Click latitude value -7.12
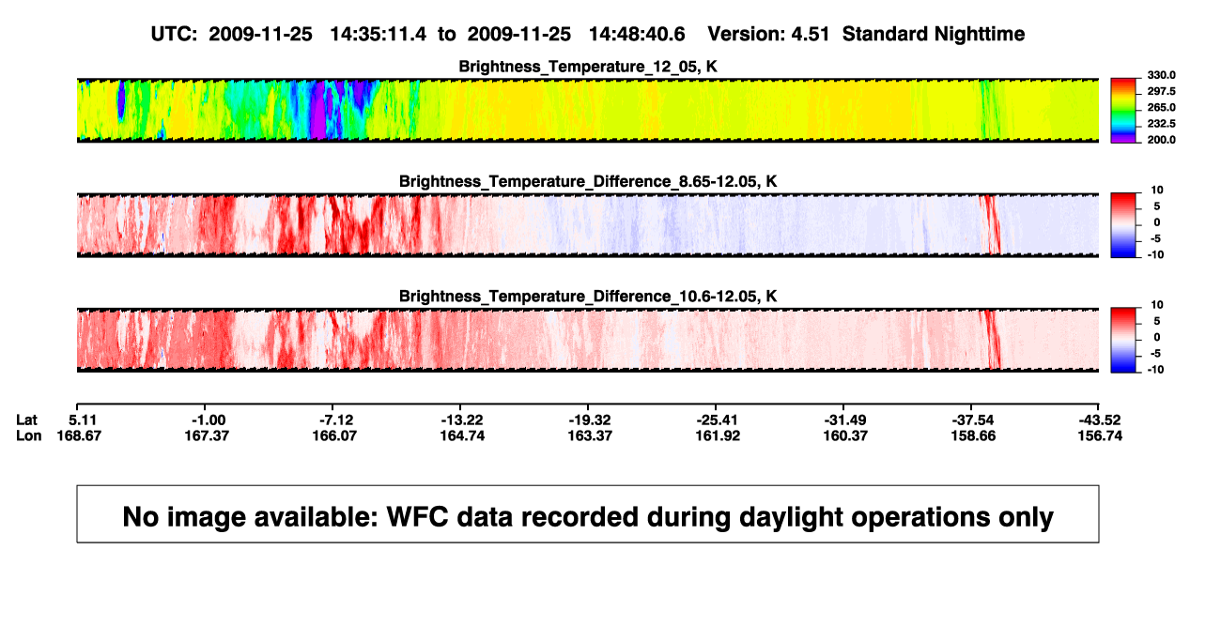Viewport: 1221px width, 626px height. (334, 420)
